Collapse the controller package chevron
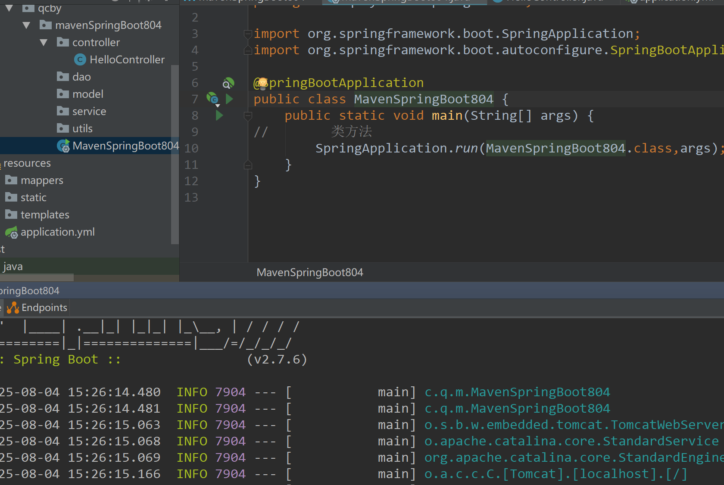Image resolution: width=724 pixels, height=485 pixels. click(43, 42)
